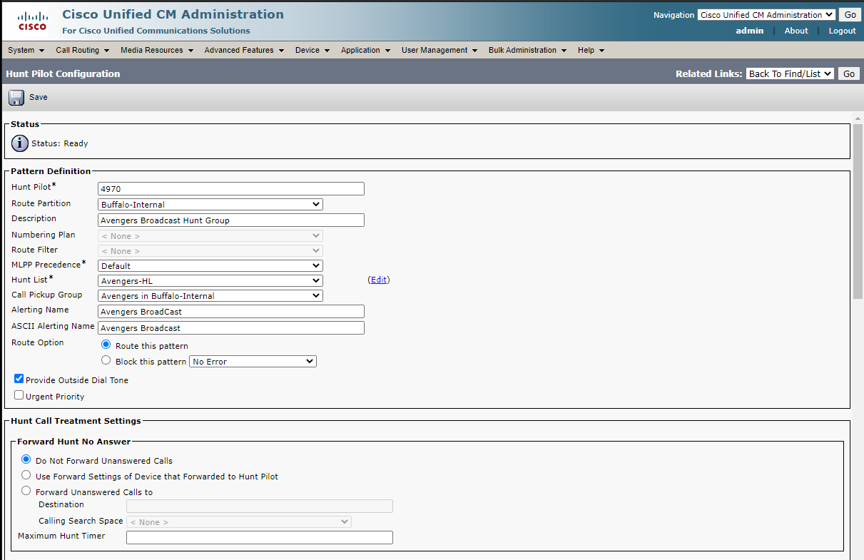864x560 pixels.
Task: Open the Hunt List dropdown
Action: tap(210, 281)
